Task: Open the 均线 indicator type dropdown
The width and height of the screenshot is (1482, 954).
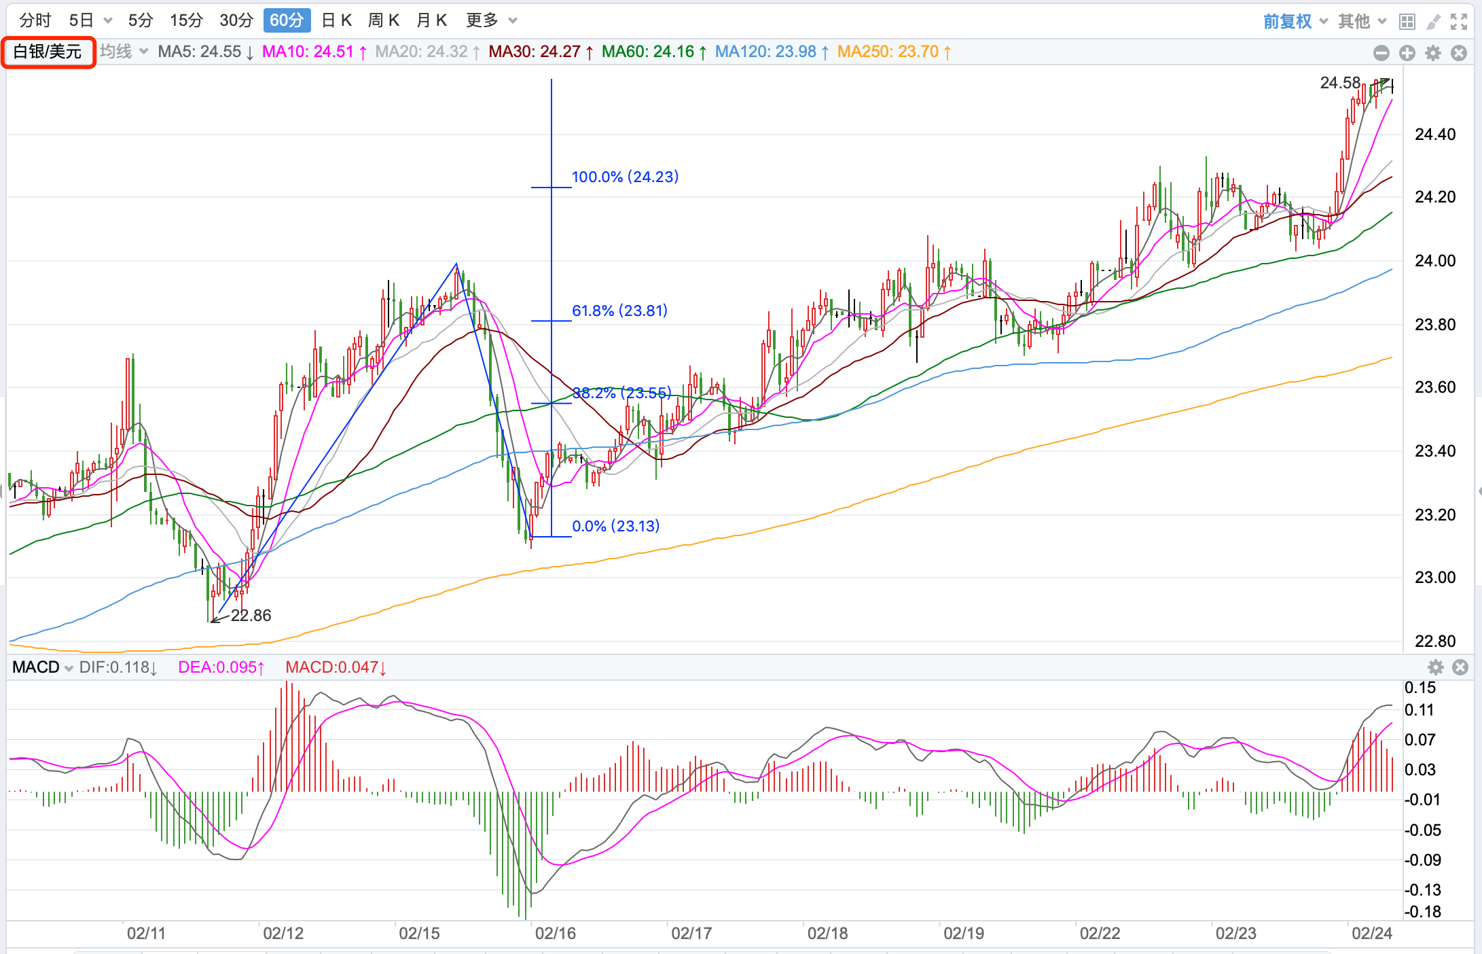Action: pyautogui.click(x=124, y=52)
